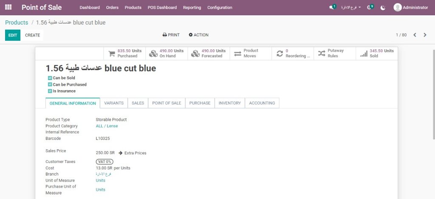Screen dimensions: 435x199
Task: Toggle the Can be Purchased checkbox
Action: pyautogui.click(x=50, y=85)
